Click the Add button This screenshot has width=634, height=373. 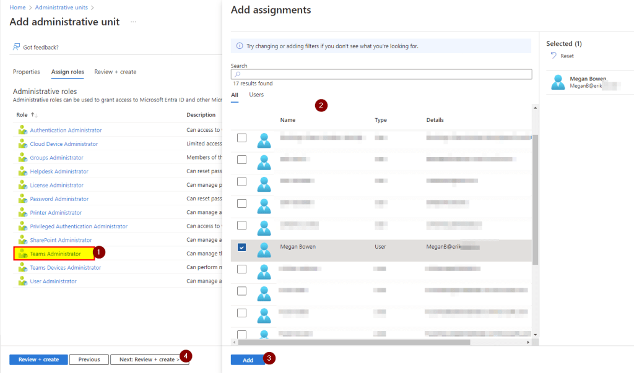pos(248,360)
